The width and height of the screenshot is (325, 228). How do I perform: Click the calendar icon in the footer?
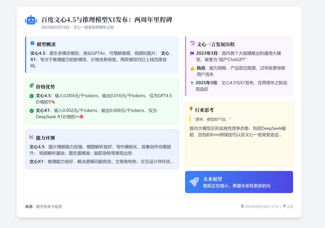[242, 206]
